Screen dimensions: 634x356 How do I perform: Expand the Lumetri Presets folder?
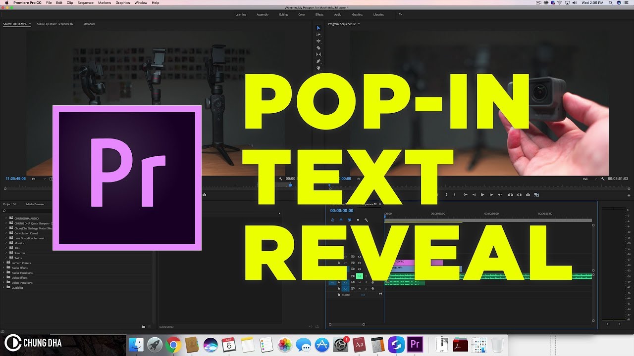coord(3,263)
